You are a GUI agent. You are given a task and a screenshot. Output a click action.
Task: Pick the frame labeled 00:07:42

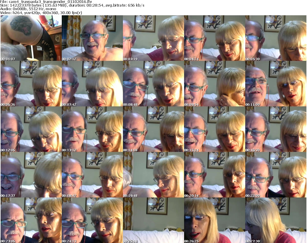pos(92,84)
